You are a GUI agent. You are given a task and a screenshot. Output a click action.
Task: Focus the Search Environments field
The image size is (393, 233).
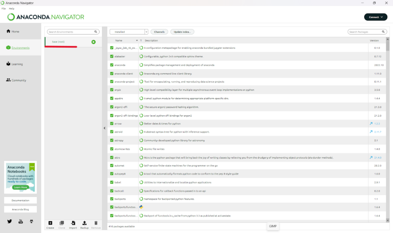pyautogui.click(x=73, y=32)
